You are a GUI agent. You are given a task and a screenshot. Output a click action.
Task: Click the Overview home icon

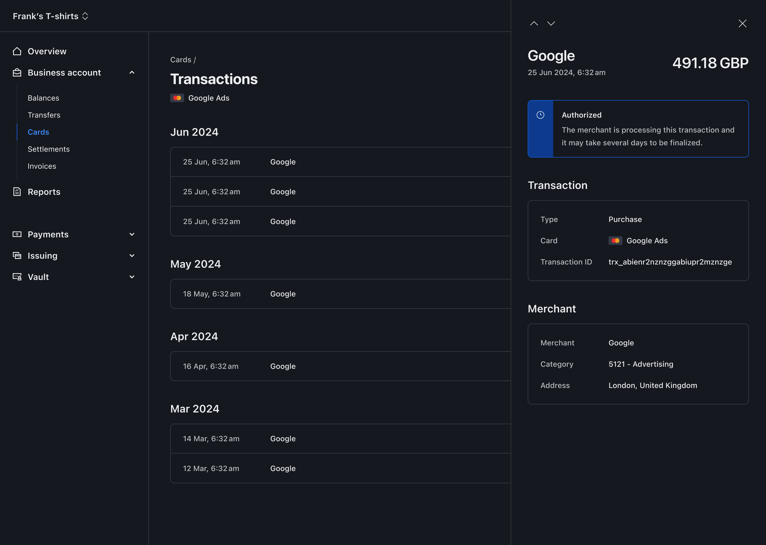[17, 51]
